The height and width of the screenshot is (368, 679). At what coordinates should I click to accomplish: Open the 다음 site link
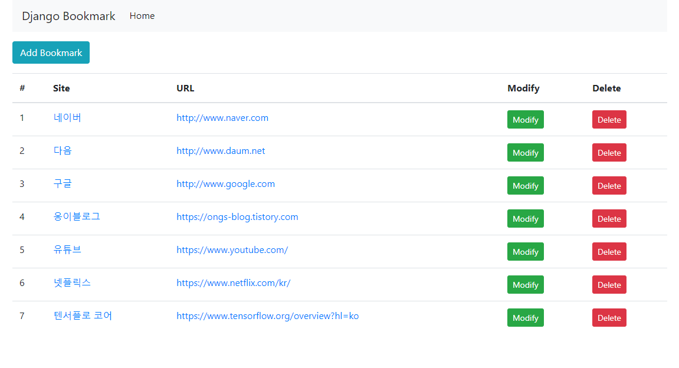coord(63,150)
